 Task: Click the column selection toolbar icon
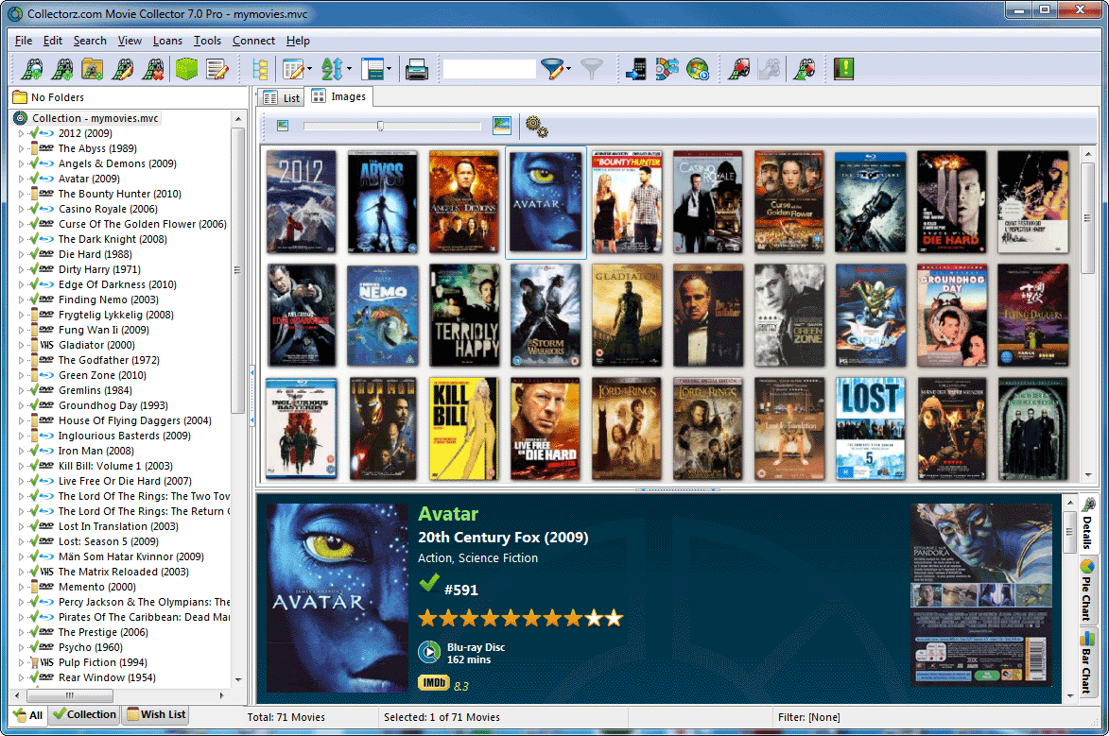pos(292,69)
